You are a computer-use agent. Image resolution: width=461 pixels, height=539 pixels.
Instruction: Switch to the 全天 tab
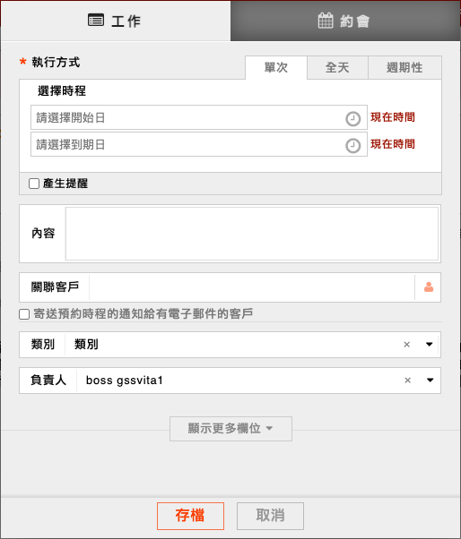[x=337, y=68]
